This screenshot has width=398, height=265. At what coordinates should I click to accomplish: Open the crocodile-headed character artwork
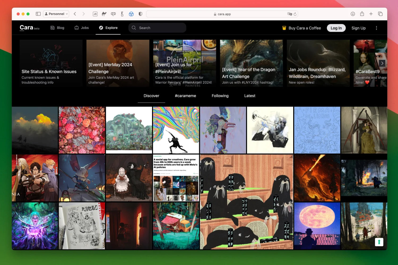click(x=223, y=130)
